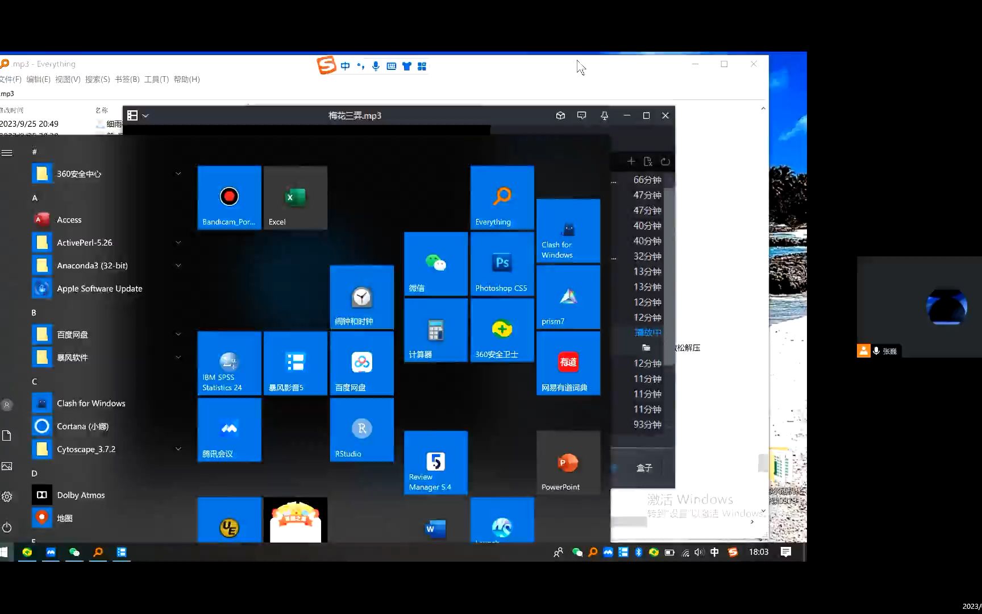Launch the PowerPoint tile
The image size is (982, 614).
(x=568, y=463)
